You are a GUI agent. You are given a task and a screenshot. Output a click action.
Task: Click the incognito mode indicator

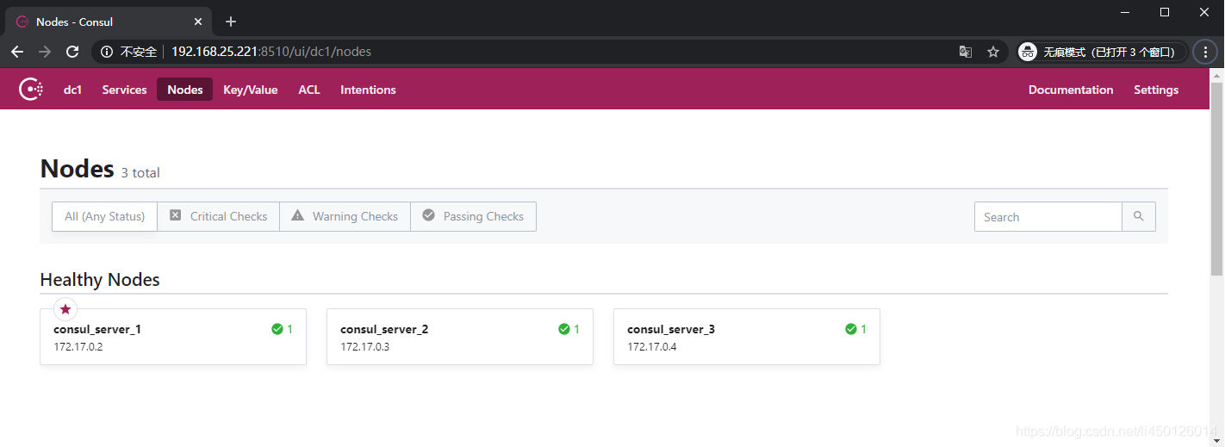tap(1102, 52)
